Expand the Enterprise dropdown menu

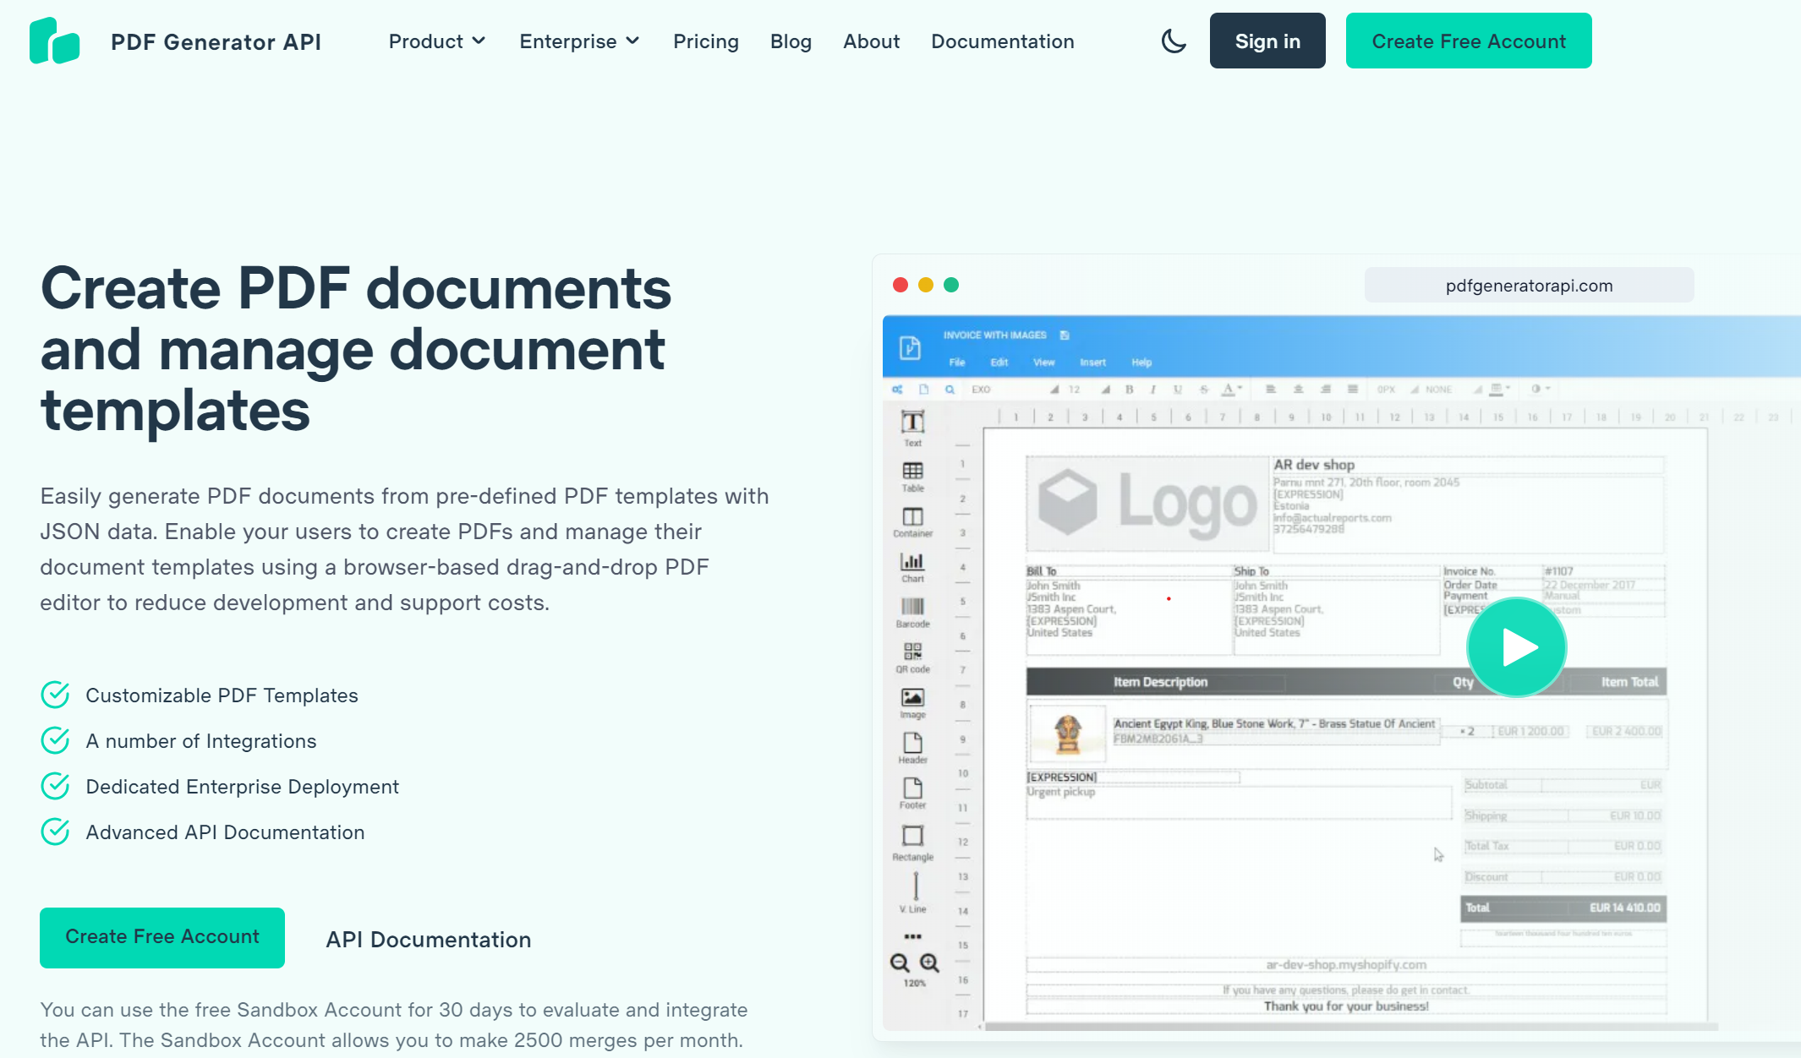(x=579, y=41)
